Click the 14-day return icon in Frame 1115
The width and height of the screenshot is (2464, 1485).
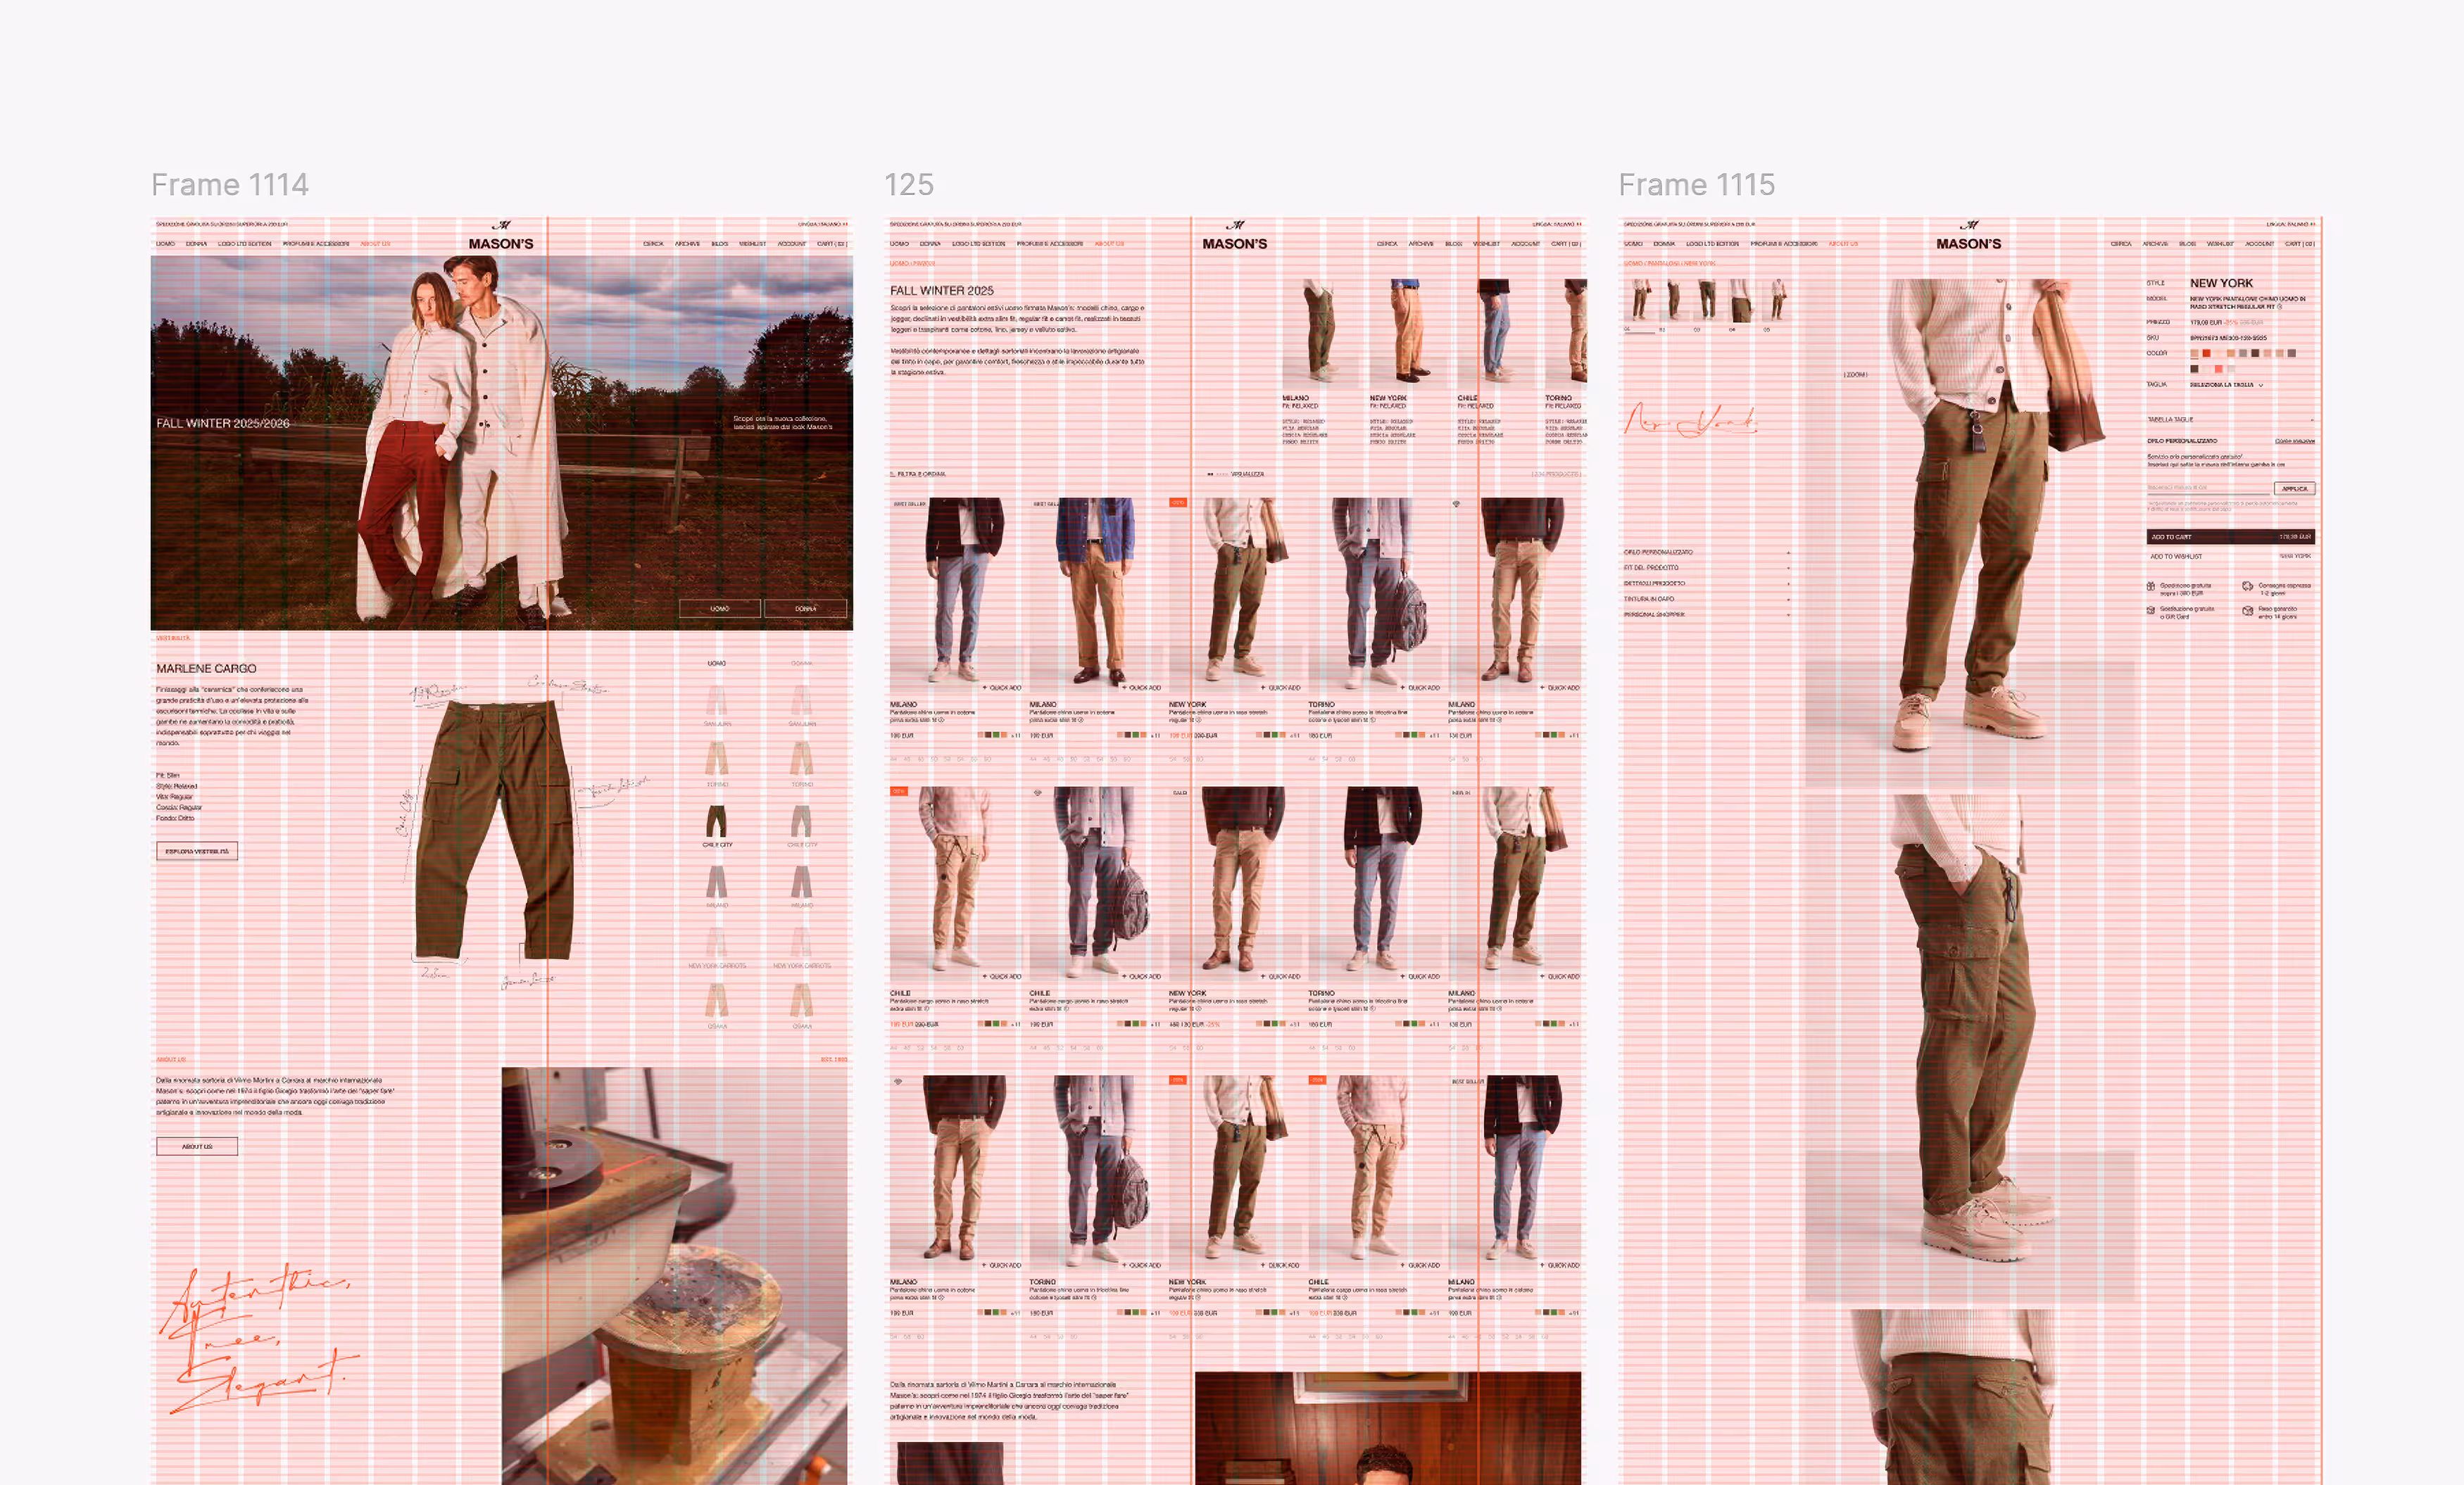pyautogui.click(x=2247, y=610)
